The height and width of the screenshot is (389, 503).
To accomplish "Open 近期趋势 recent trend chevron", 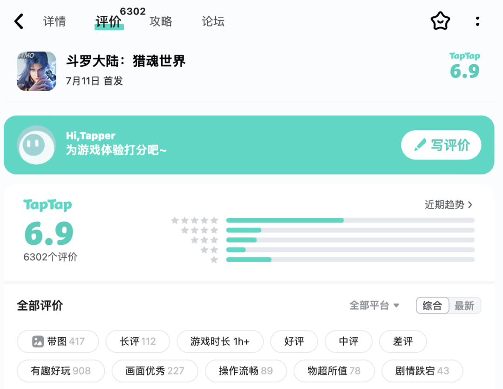I will pos(470,205).
